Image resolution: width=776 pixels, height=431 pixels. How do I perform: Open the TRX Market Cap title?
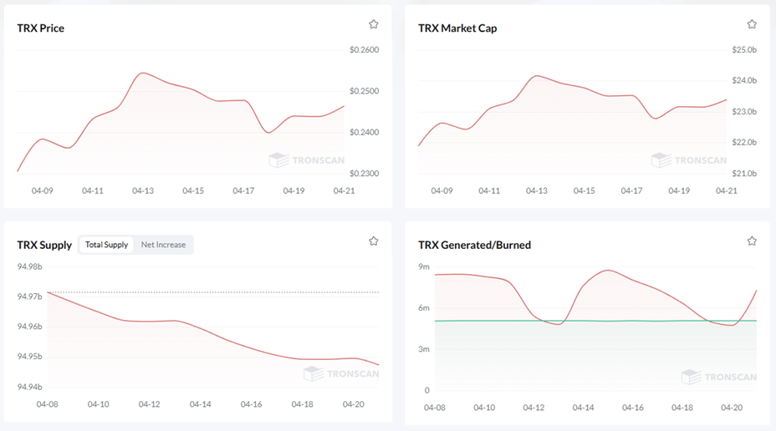(x=457, y=28)
